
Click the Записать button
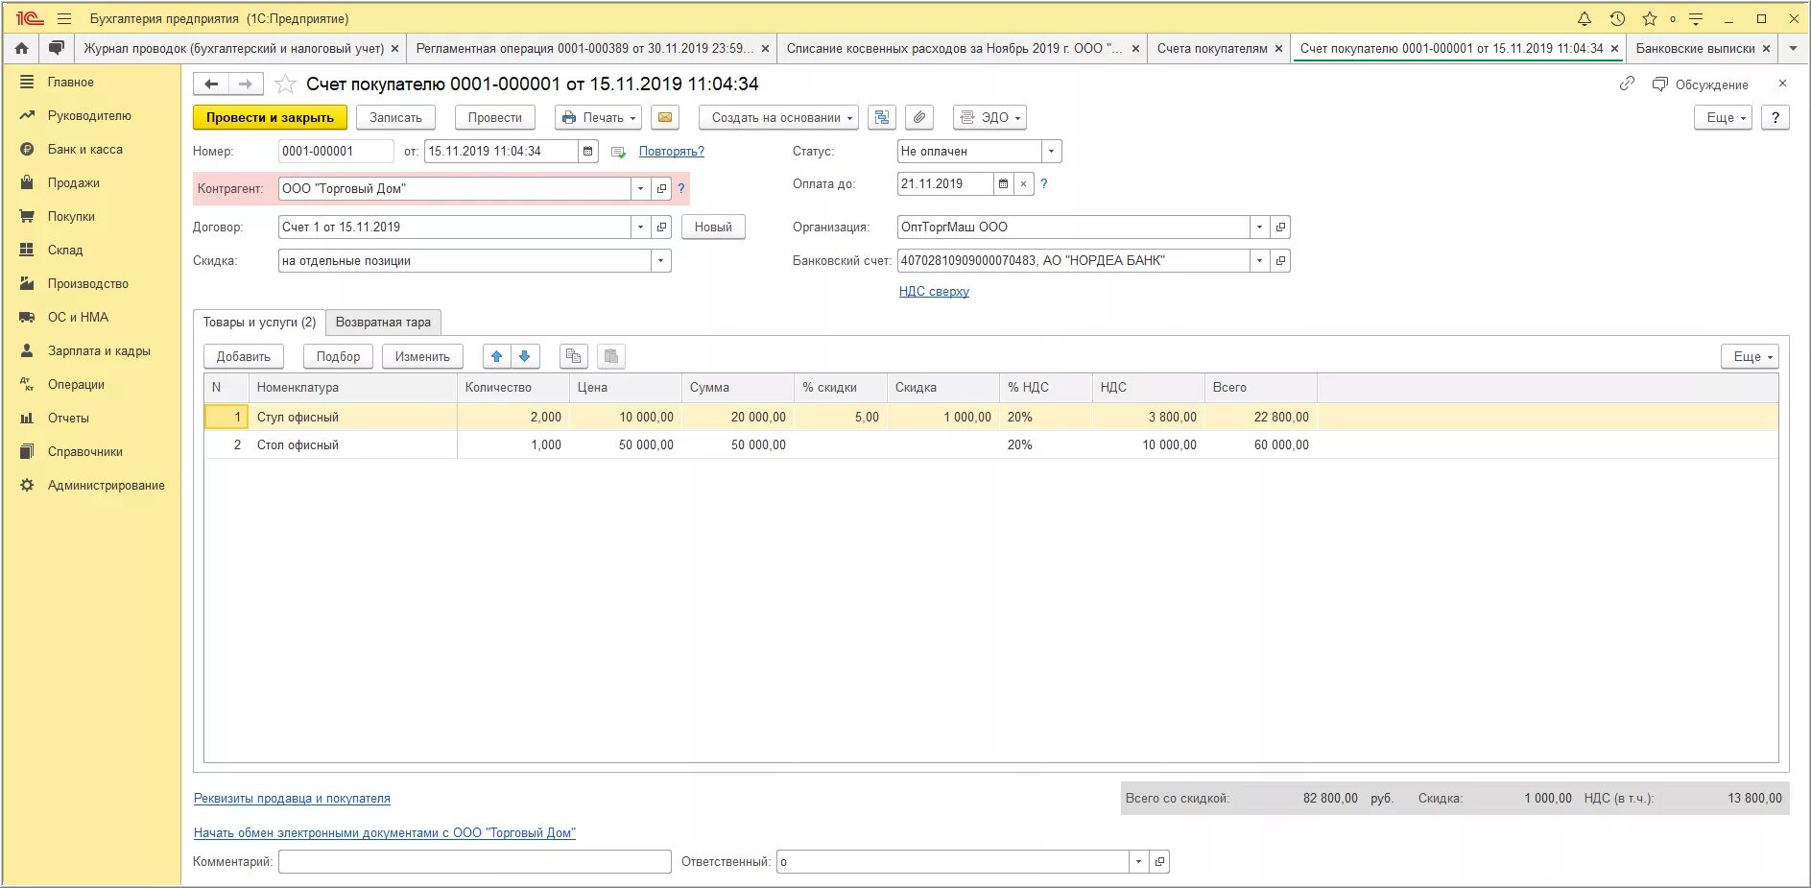pyautogui.click(x=395, y=117)
